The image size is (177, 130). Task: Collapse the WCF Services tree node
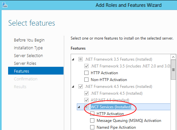coord(79,107)
